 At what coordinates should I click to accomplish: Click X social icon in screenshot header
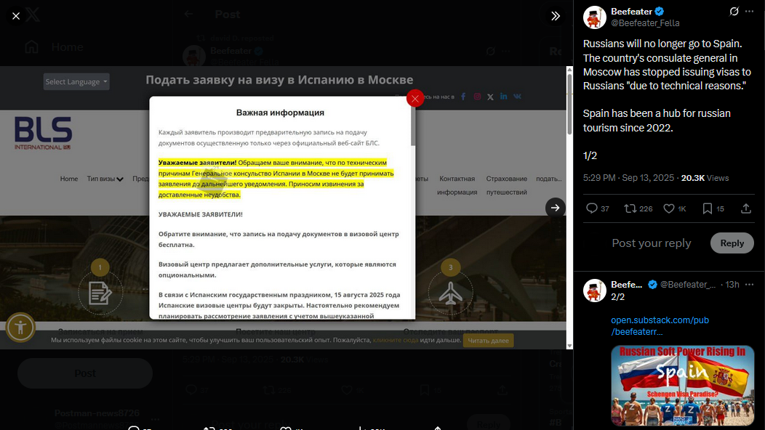click(x=490, y=97)
